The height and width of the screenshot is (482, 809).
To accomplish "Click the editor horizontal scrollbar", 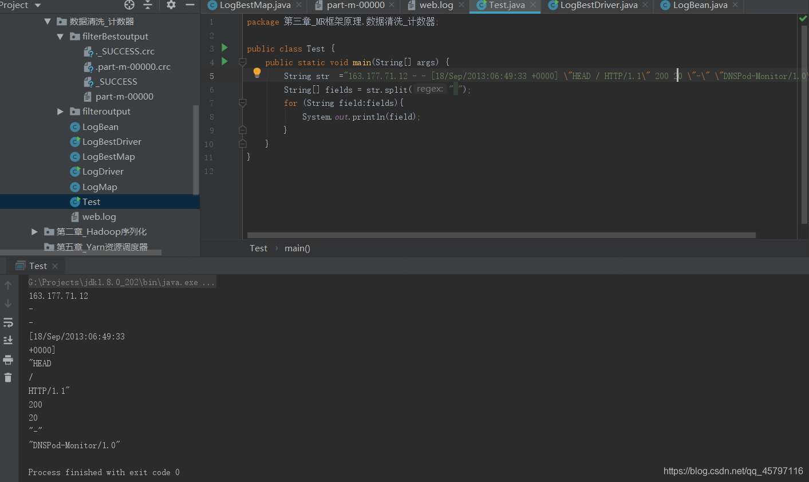I will click(502, 235).
